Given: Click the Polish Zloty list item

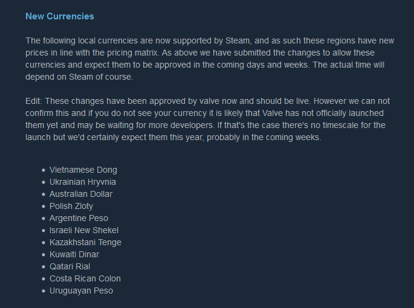Looking at the screenshot, I should 71,206.
